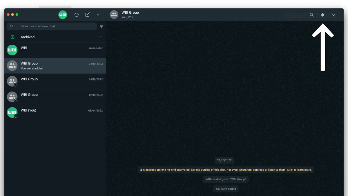The height and width of the screenshot is (196, 348).
Task: Click the '05/04/2022' date
Action: (x=95, y=111)
